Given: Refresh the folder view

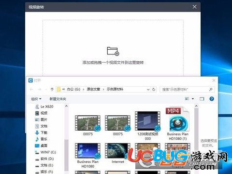Looking at the screenshot, I should 154,89.
